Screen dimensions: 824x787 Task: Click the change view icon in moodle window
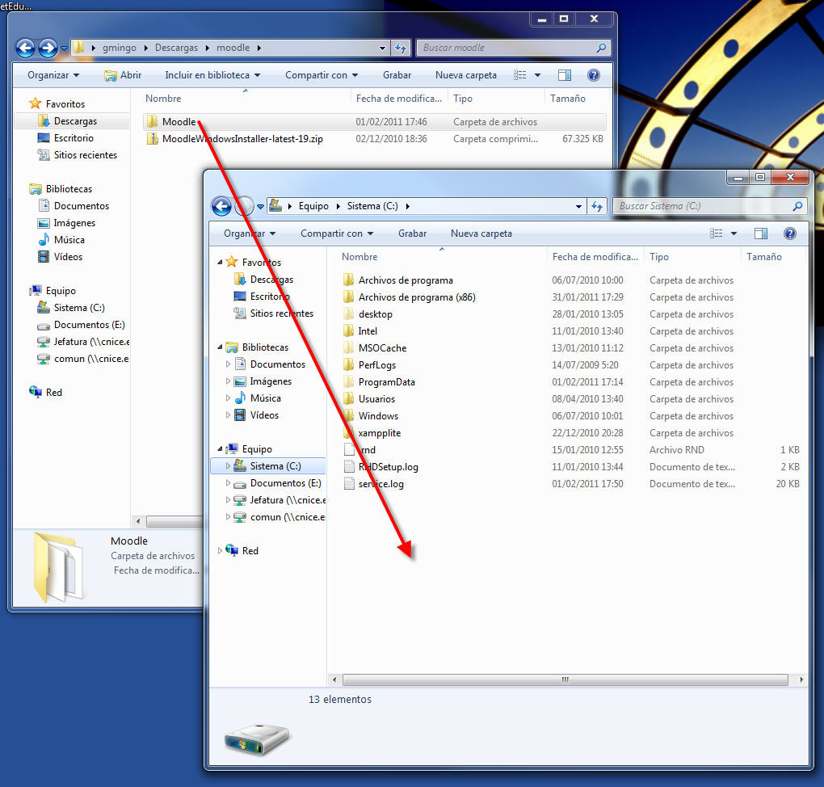[521, 75]
